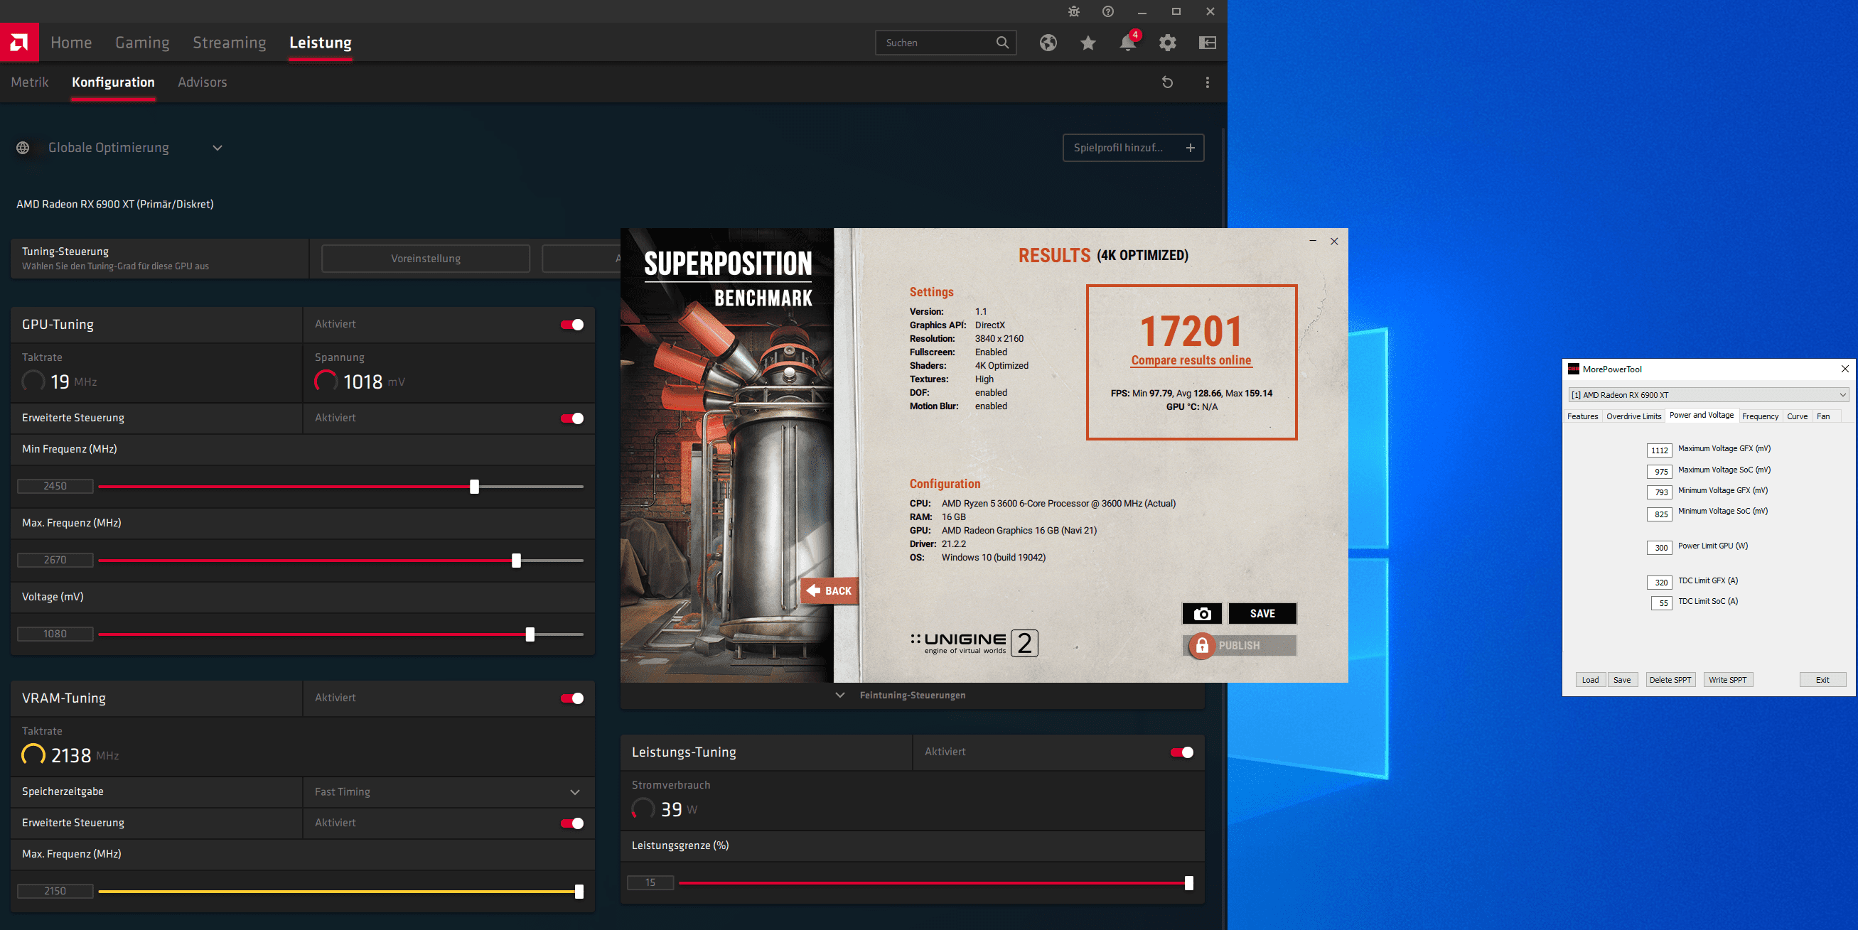Open the help question mark icon
Image resolution: width=1858 pixels, height=930 pixels.
click(x=1108, y=11)
